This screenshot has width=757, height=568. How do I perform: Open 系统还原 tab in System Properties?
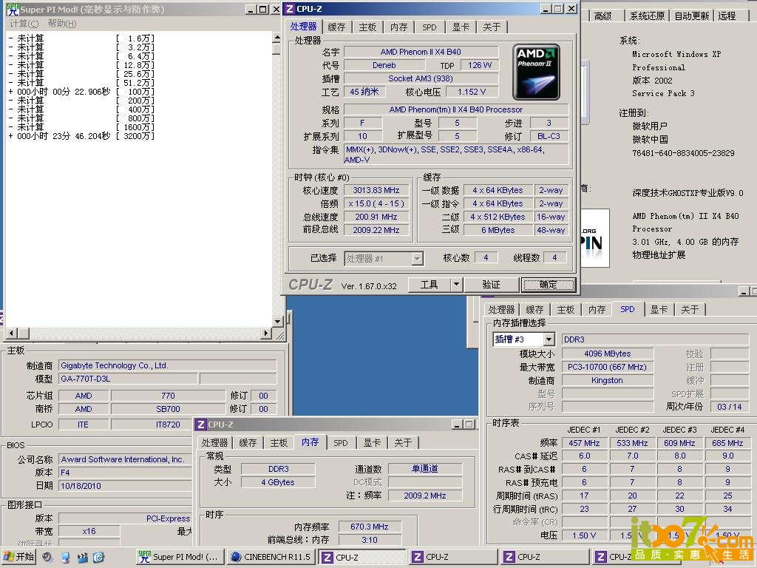pyautogui.click(x=647, y=16)
